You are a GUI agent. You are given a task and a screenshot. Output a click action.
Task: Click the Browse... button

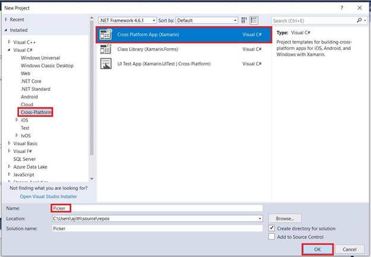pyautogui.click(x=285, y=218)
